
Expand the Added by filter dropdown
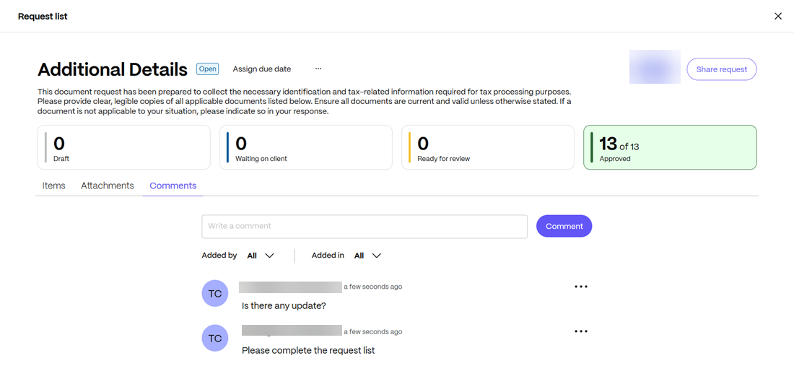(x=261, y=256)
